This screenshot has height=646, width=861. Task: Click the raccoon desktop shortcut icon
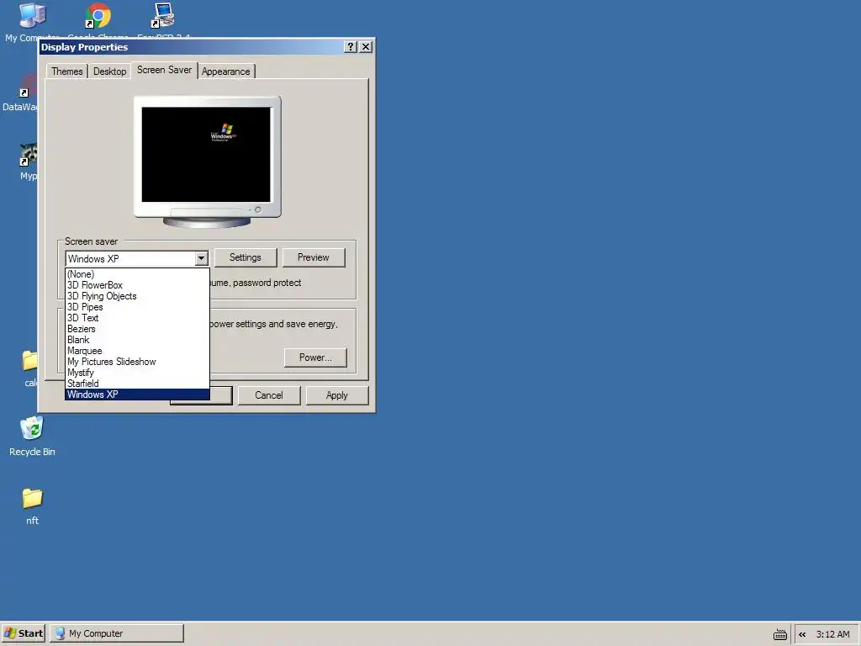29,155
